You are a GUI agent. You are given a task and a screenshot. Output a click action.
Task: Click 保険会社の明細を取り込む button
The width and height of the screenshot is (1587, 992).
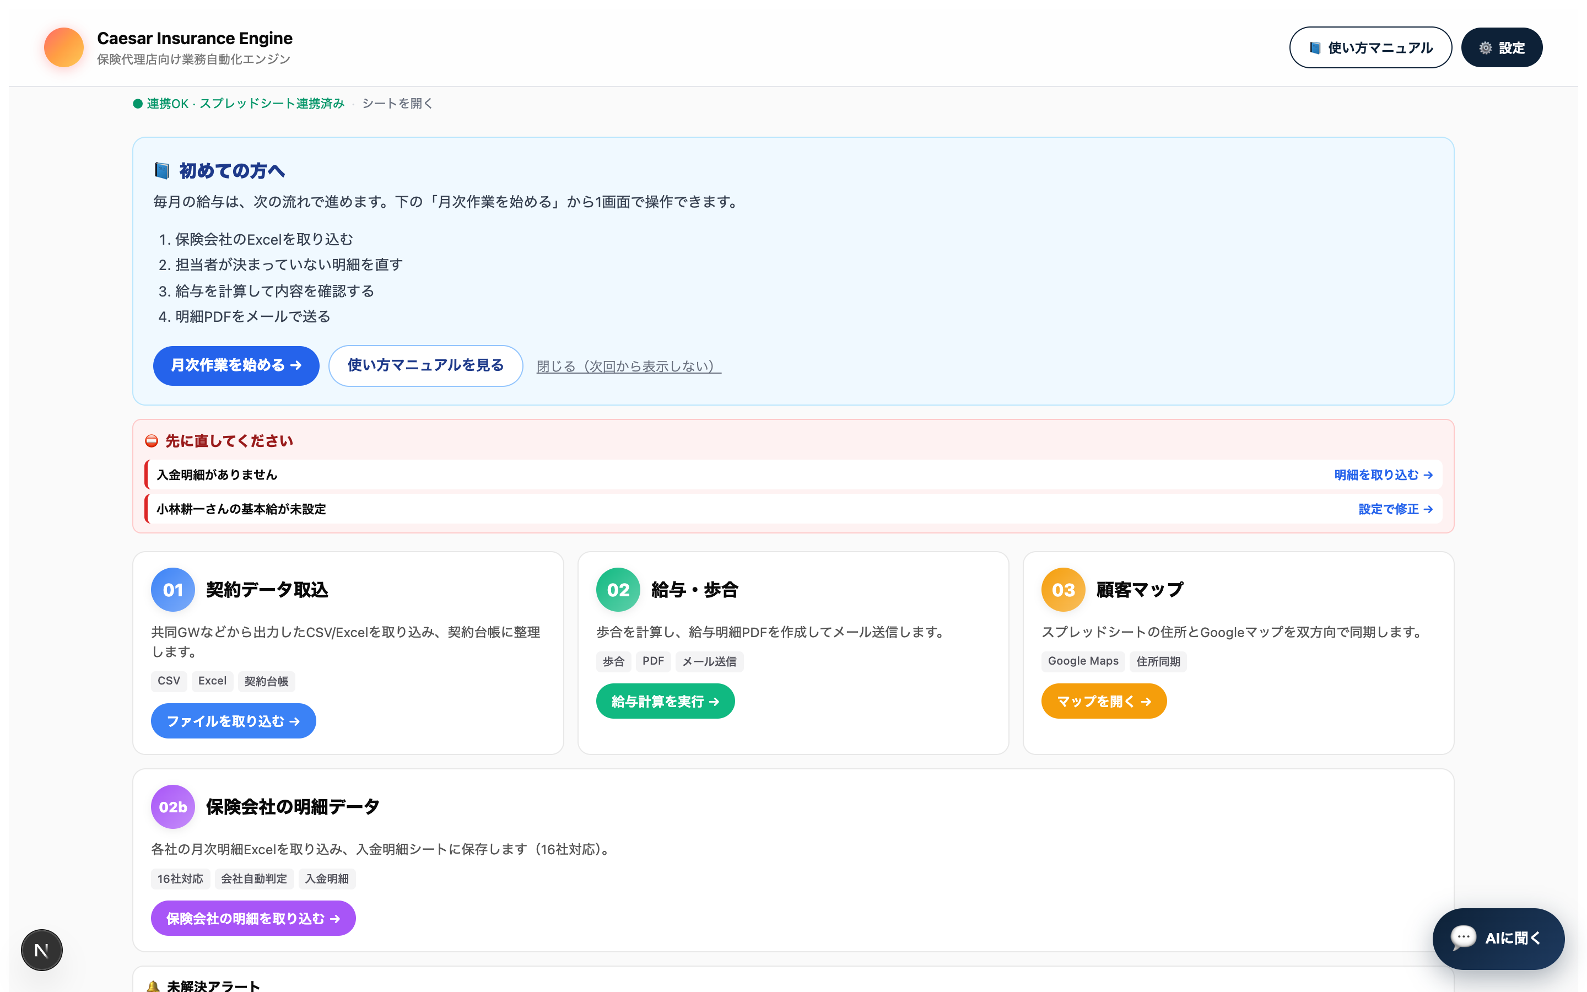click(253, 919)
